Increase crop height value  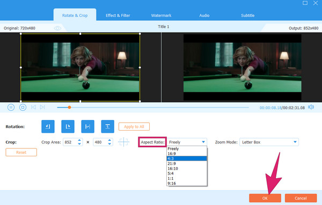(109, 140)
